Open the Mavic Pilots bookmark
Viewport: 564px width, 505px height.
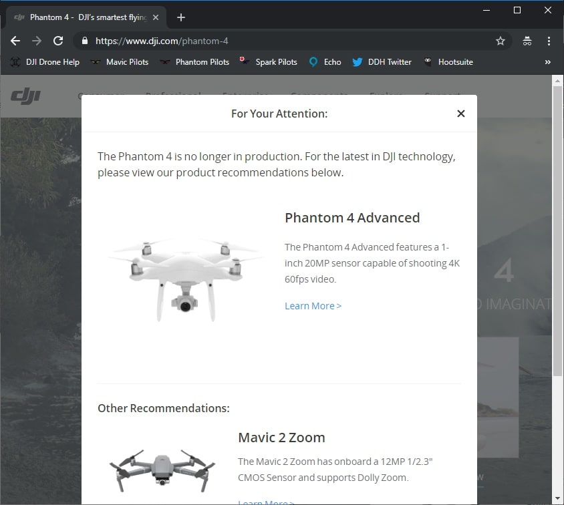click(x=120, y=62)
